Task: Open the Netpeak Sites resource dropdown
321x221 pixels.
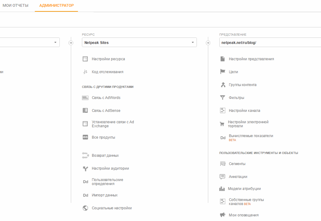Action: (x=139, y=42)
